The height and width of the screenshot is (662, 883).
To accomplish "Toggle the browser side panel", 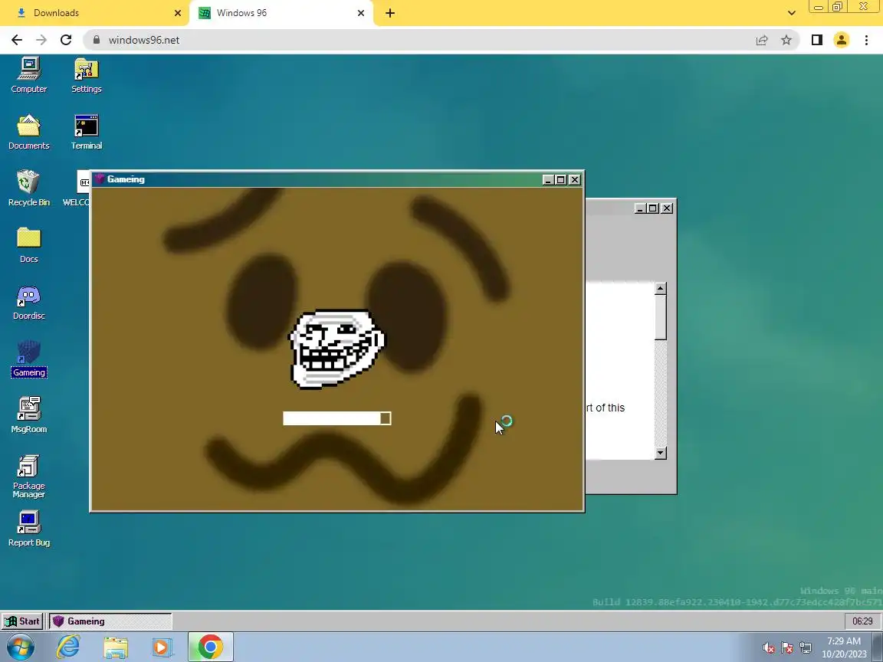I will 816,40.
